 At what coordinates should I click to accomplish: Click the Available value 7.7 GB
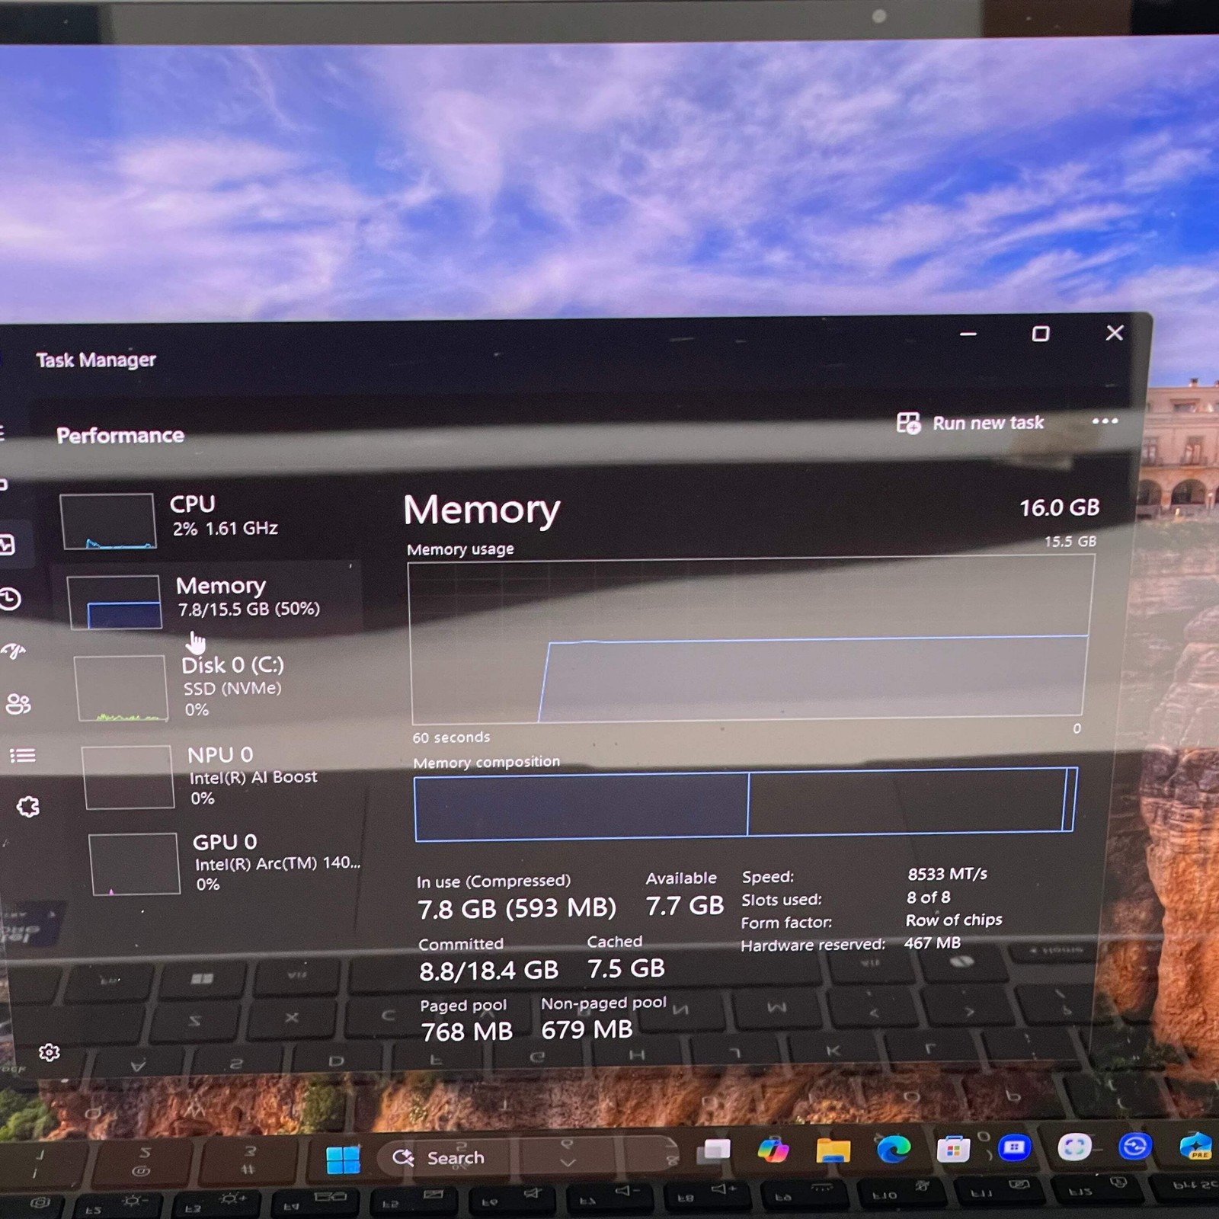coord(684,905)
